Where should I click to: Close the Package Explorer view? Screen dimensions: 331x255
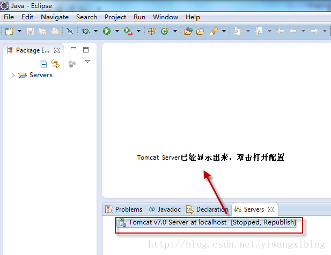click(x=57, y=50)
